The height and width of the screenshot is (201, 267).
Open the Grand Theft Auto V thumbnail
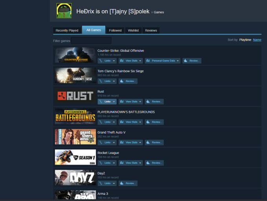click(x=75, y=137)
